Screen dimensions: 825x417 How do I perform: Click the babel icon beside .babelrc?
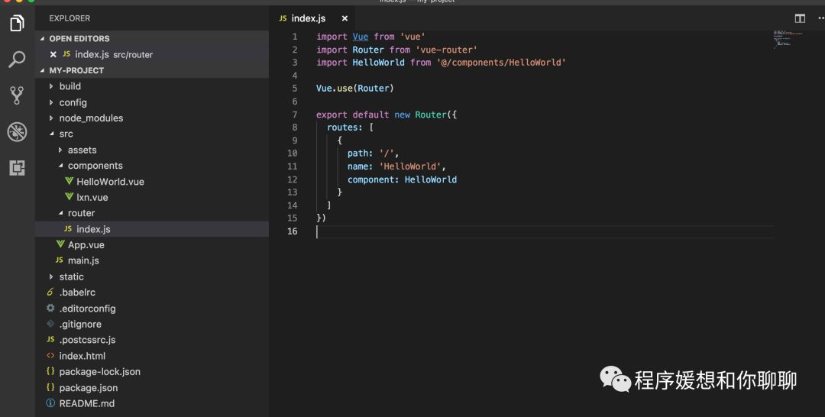50,292
